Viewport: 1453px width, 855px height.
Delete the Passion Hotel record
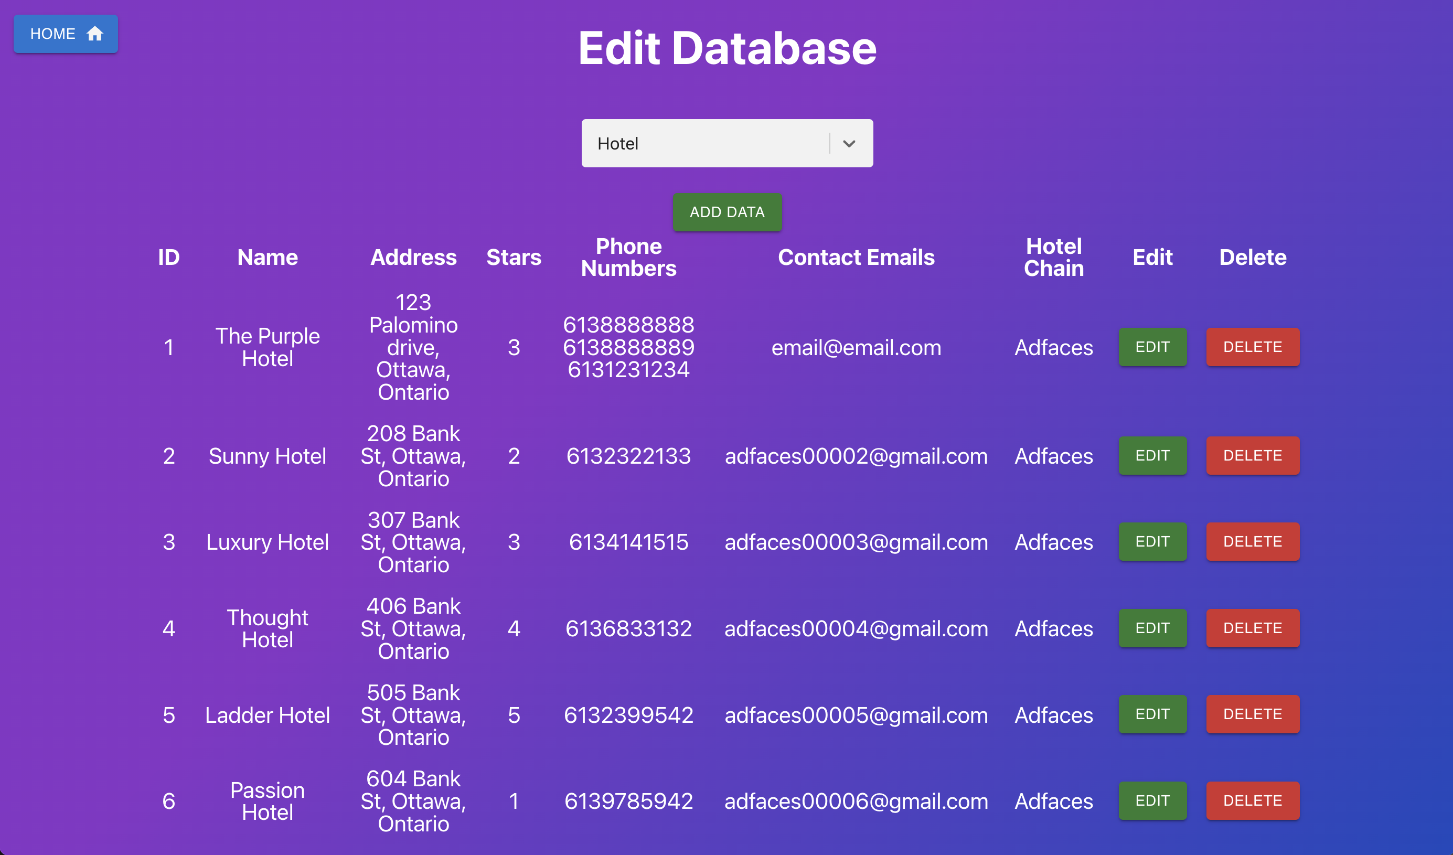(x=1252, y=800)
